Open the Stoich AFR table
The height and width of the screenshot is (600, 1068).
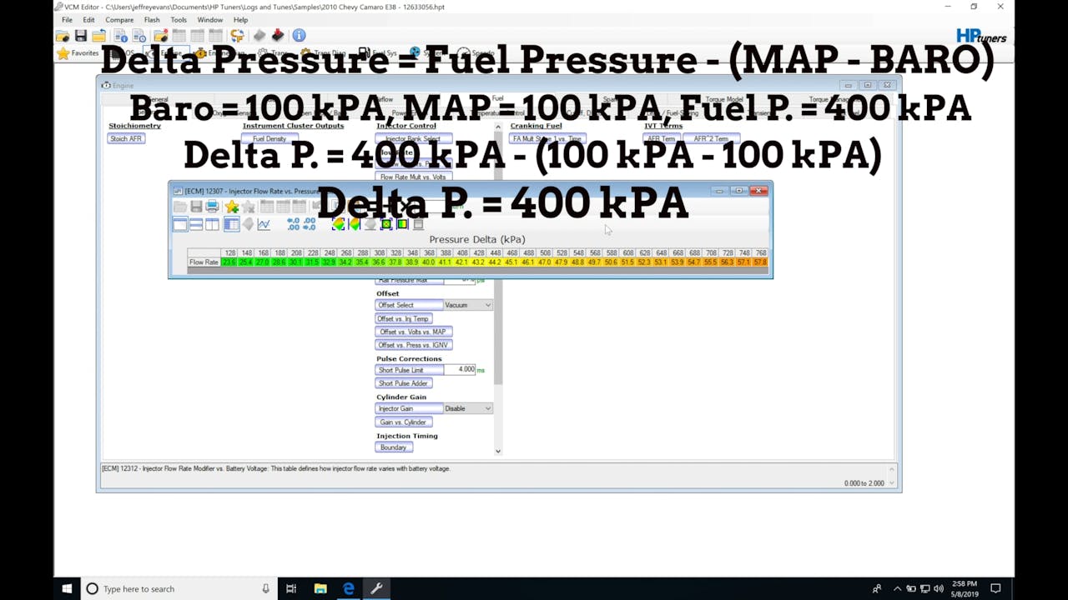(126, 138)
